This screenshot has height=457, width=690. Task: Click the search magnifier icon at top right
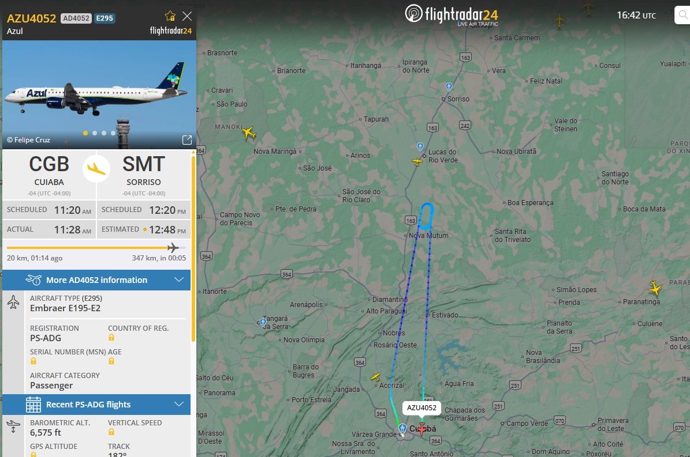682,16
